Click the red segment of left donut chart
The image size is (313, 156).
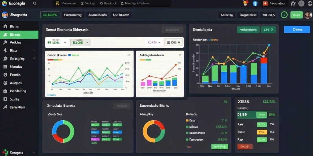tap(57, 138)
